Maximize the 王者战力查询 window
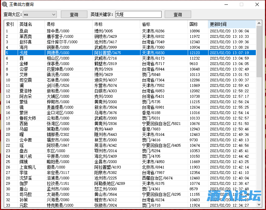266x210 pixels. tap(242, 4)
